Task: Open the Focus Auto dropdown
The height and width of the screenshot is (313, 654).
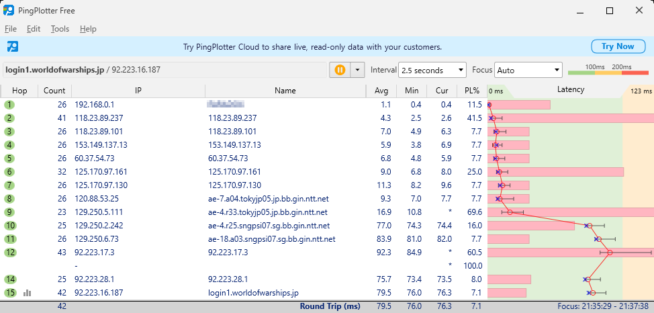Action: tap(528, 70)
